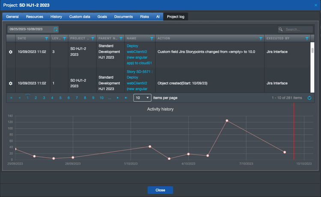Screen dimensions: 321x197
Task: Jump to the last page
Action: pyautogui.click(x=126, y=98)
